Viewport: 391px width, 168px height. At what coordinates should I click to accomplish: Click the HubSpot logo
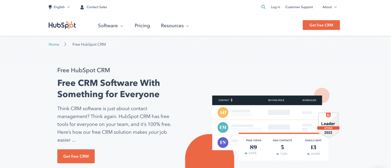62,26
